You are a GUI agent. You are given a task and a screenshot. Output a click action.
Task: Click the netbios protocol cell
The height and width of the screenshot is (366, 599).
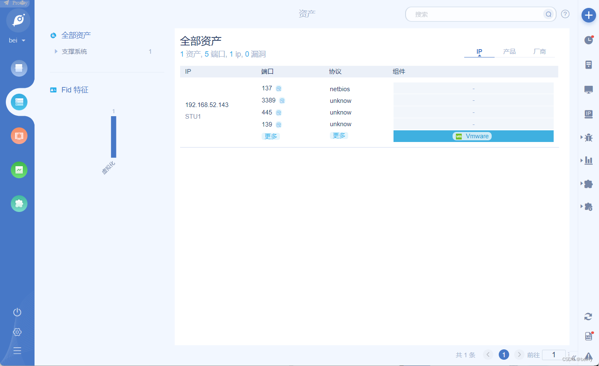point(340,89)
